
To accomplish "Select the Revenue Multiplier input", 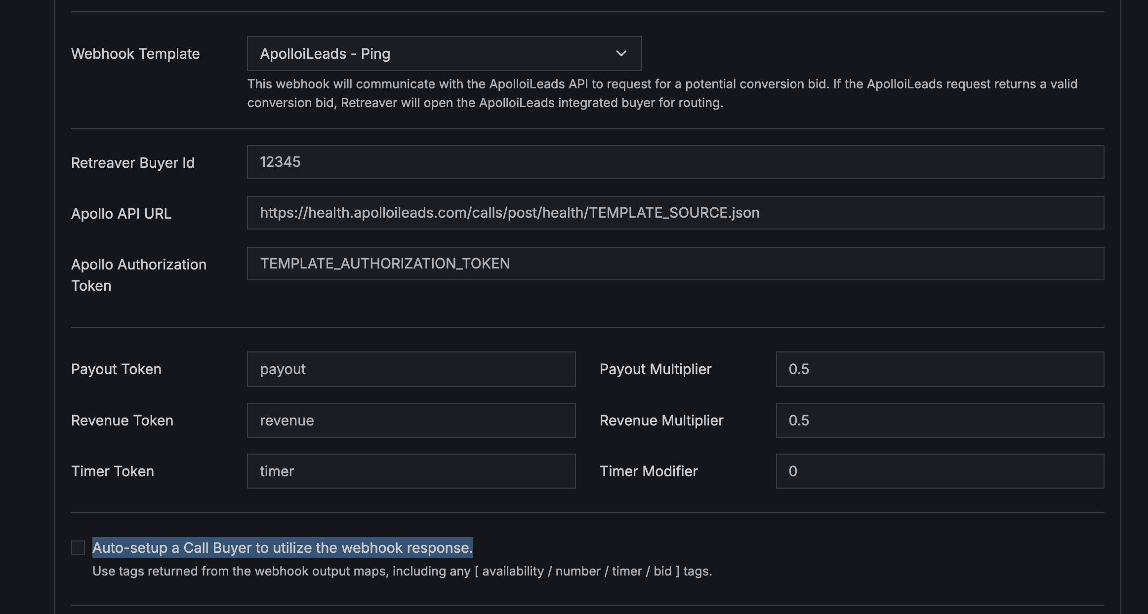I will coord(939,420).
